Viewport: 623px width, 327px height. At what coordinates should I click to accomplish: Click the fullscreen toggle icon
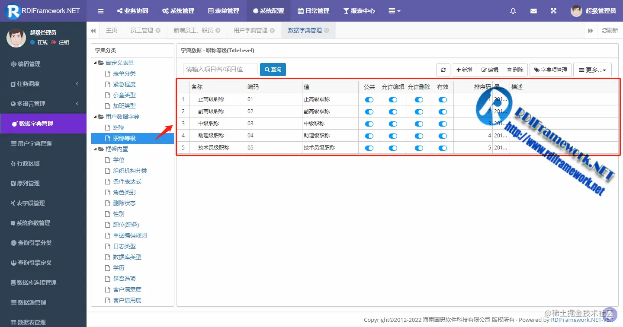click(554, 11)
